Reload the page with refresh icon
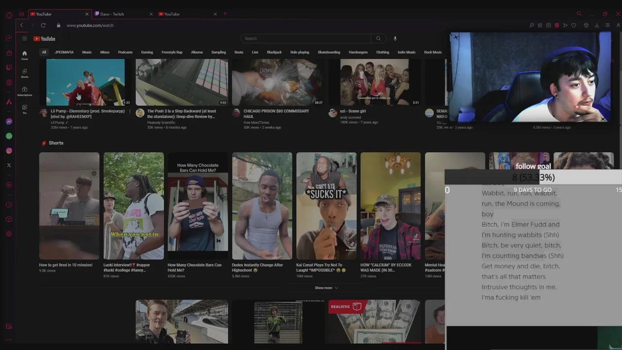 click(x=43, y=25)
